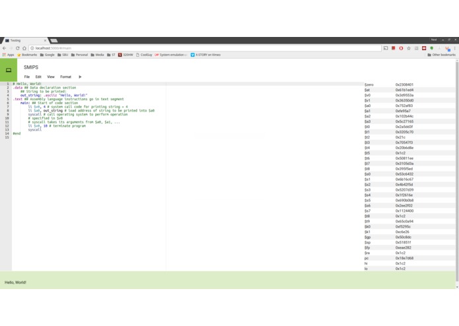Open the ST bookmark folder
459x326 pixels.
[111, 55]
